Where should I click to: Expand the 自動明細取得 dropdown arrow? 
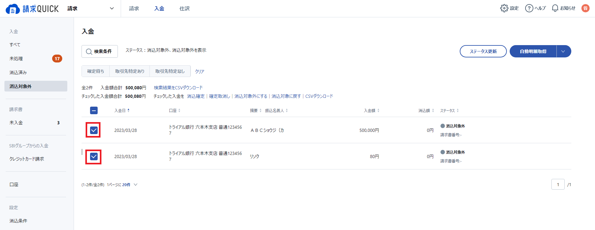[563, 51]
